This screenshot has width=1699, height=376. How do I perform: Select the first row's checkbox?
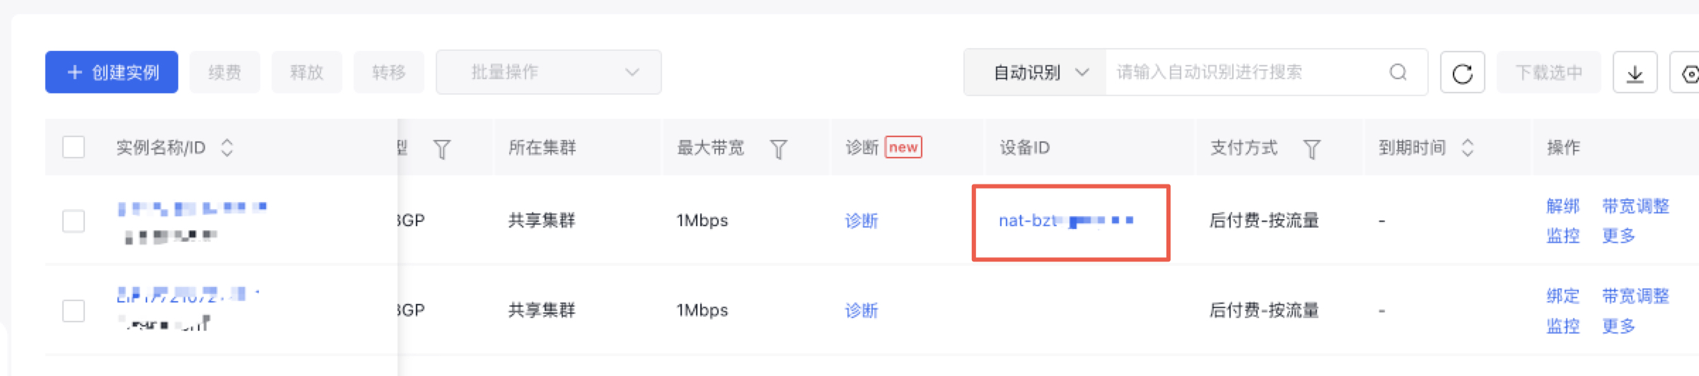point(74,221)
